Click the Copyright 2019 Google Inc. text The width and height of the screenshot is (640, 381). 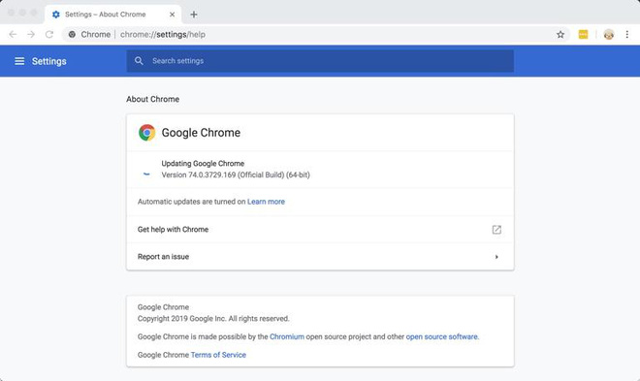pyautogui.click(x=213, y=319)
